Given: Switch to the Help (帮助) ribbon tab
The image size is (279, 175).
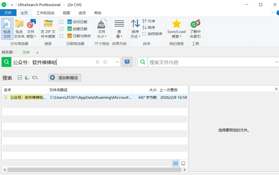Looking at the screenshot, I should tap(98, 13).
